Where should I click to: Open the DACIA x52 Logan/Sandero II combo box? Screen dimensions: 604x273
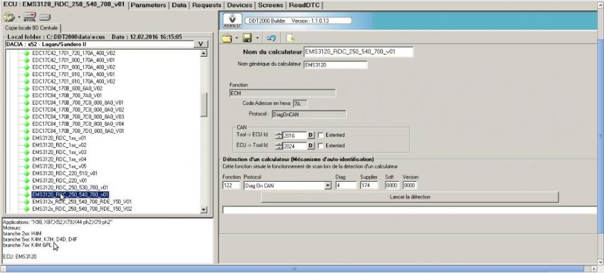[x=99, y=44]
